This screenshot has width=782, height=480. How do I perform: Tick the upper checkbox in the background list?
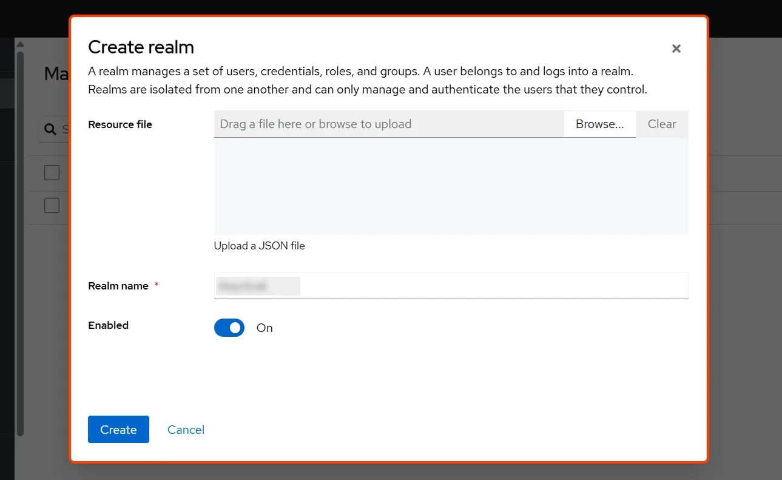pos(52,173)
